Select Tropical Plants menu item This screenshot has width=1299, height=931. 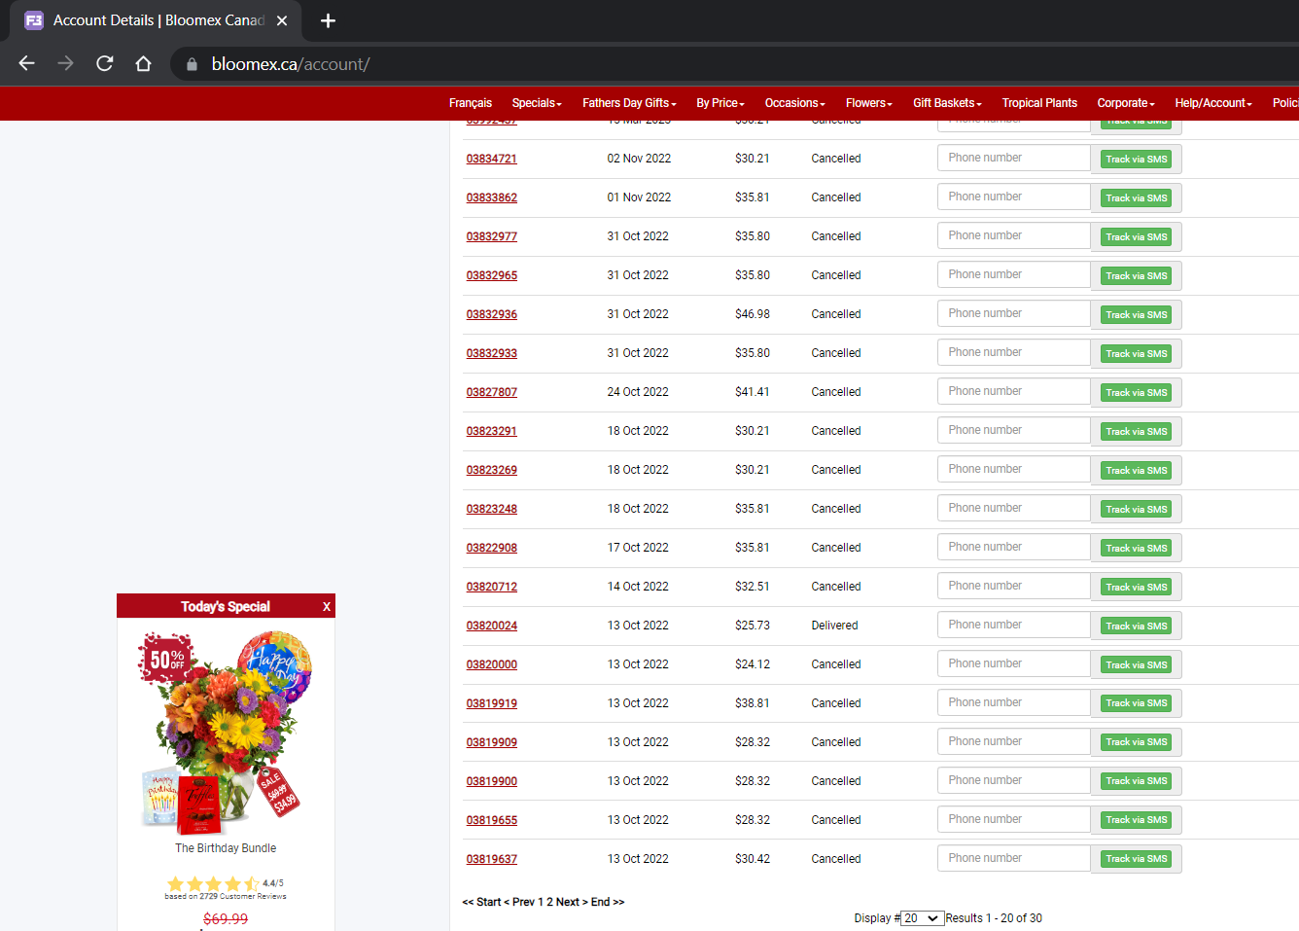click(1039, 103)
